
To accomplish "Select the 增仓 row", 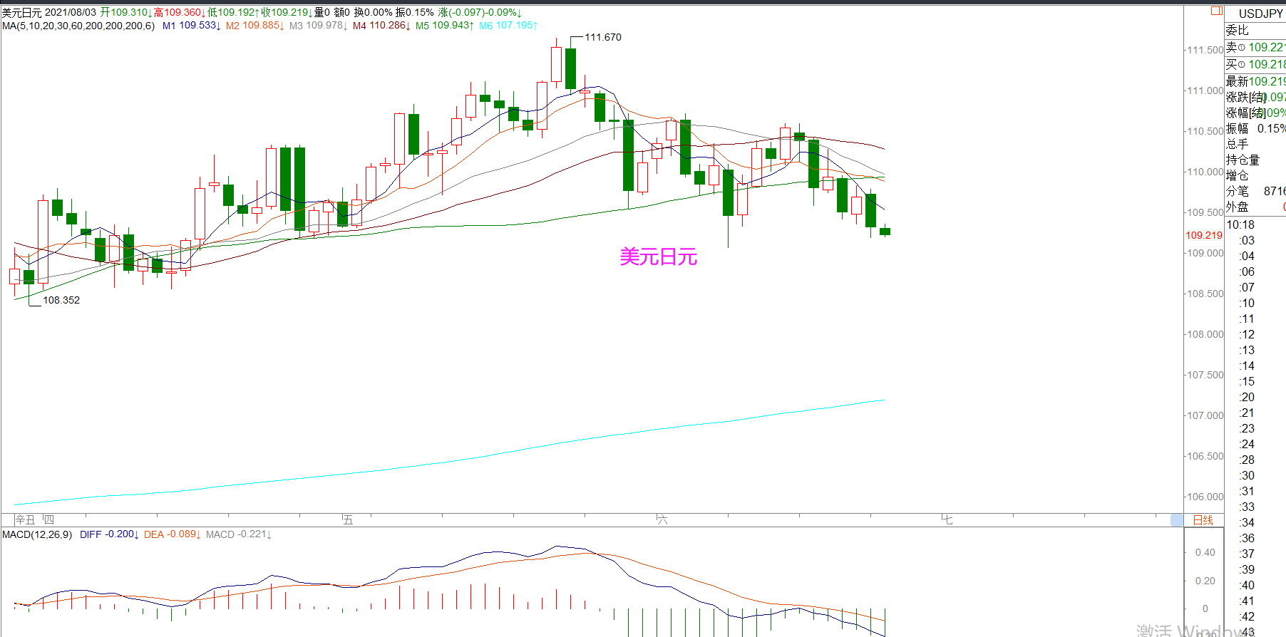I will [x=1255, y=175].
